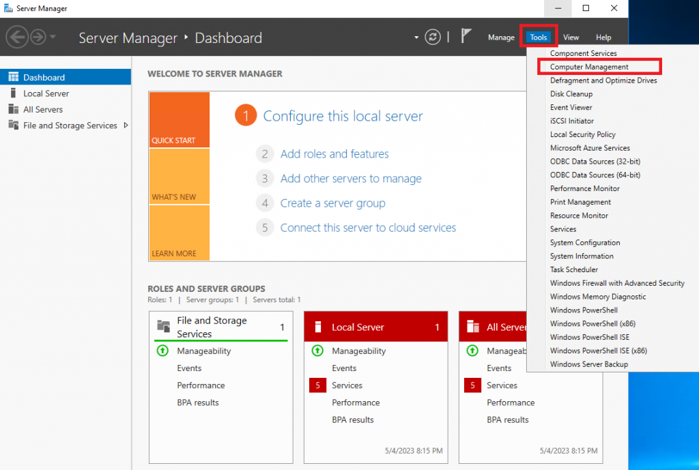Open Local Server red tile header
Image resolution: width=699 pixels, height=470 pixels.
(x=376, y=327)
